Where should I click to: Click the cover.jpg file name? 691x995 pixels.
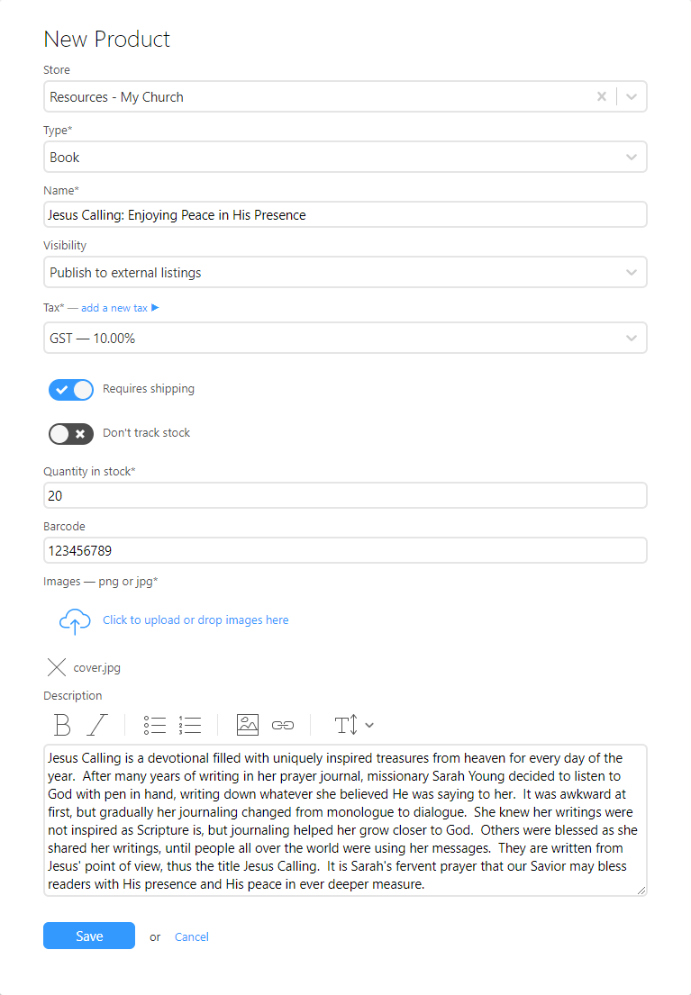tap(96, 667)
